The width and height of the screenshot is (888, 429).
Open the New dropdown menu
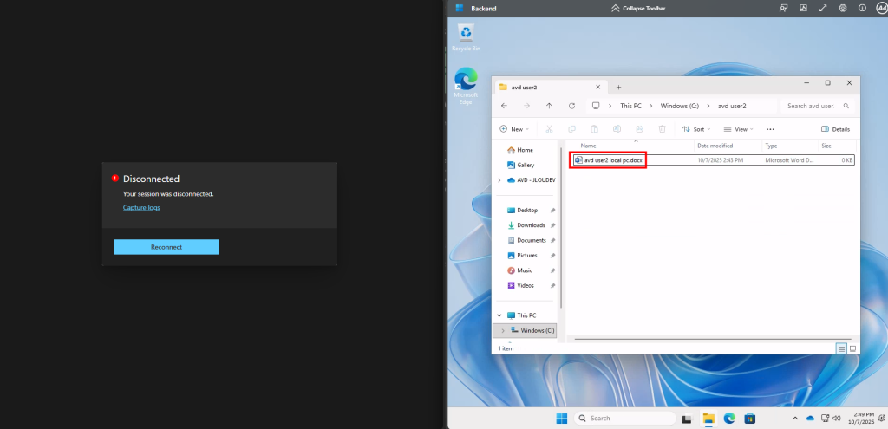point(514,129)
